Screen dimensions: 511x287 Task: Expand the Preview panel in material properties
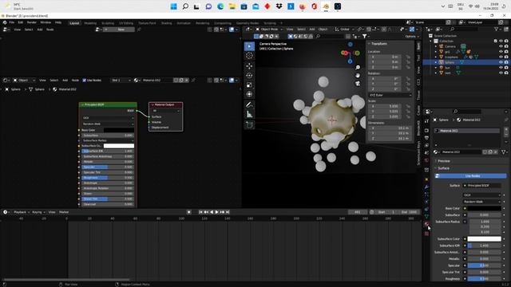click(444, 161)
